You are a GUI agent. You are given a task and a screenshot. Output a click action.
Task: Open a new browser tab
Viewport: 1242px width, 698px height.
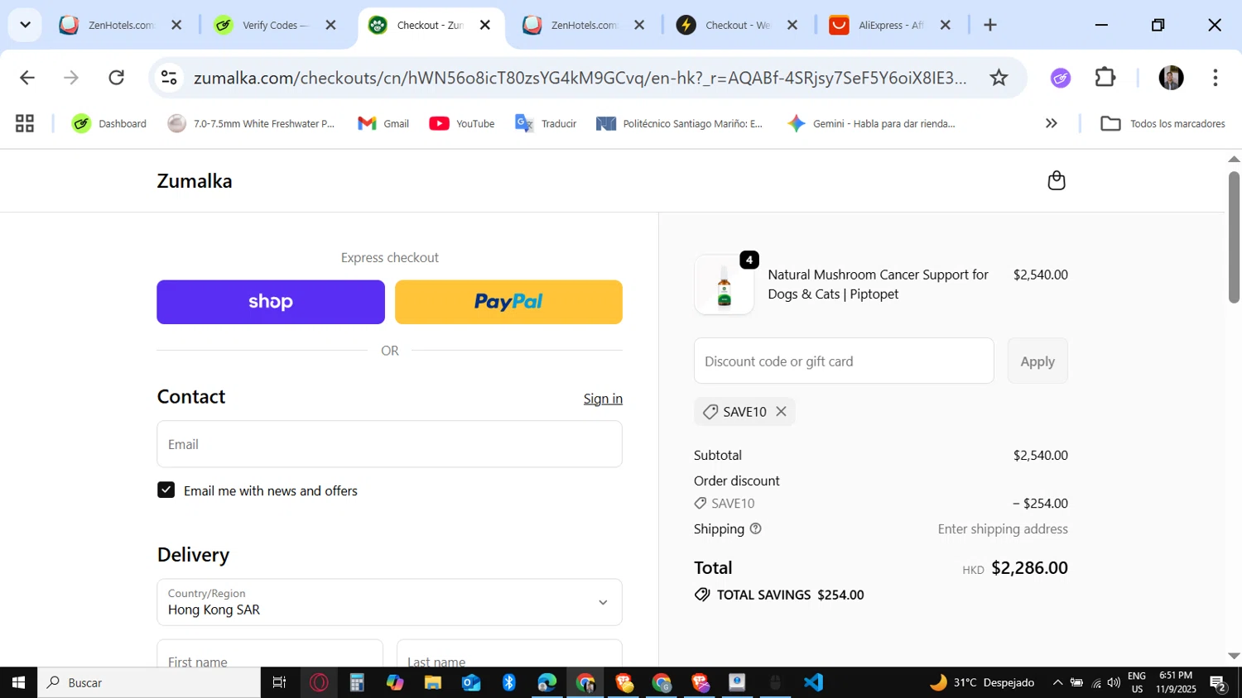(x=989, y=25)
